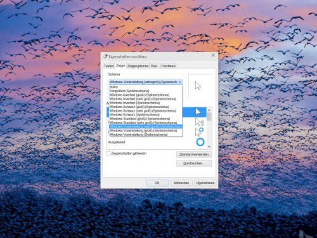Switch to the Tasten tab
This screenshot has width=317, height=238.
[109, 66]
